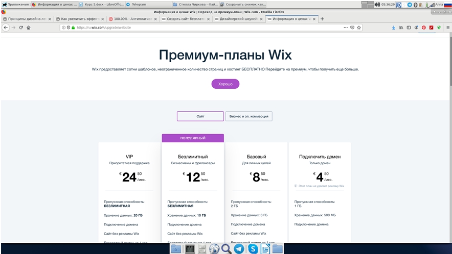Switch to 'Принципы дизайна' browser tab
The height and width of the screenshot is (254, 452).
point(26,19)
